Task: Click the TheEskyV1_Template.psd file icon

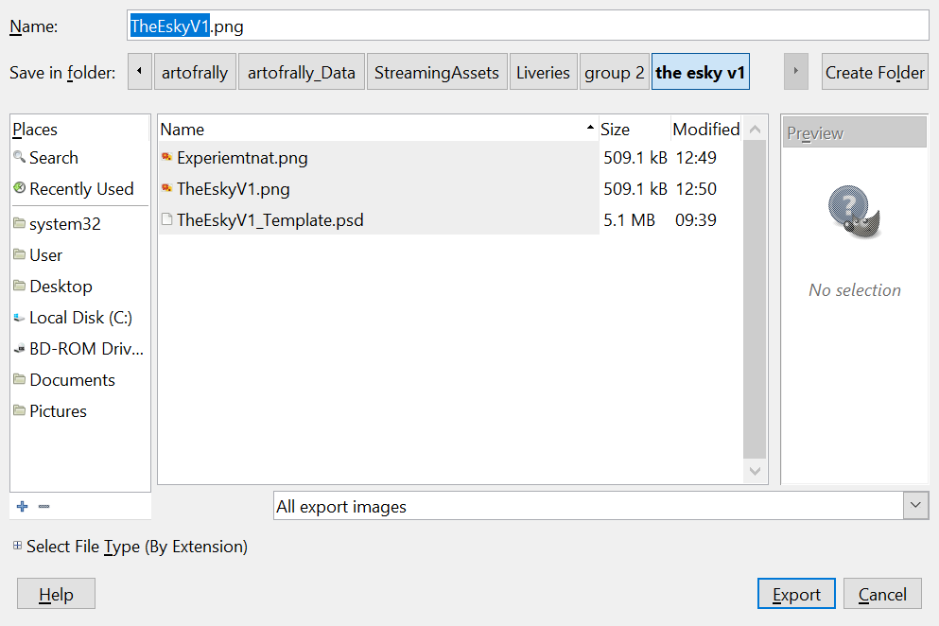Action: 167,220
